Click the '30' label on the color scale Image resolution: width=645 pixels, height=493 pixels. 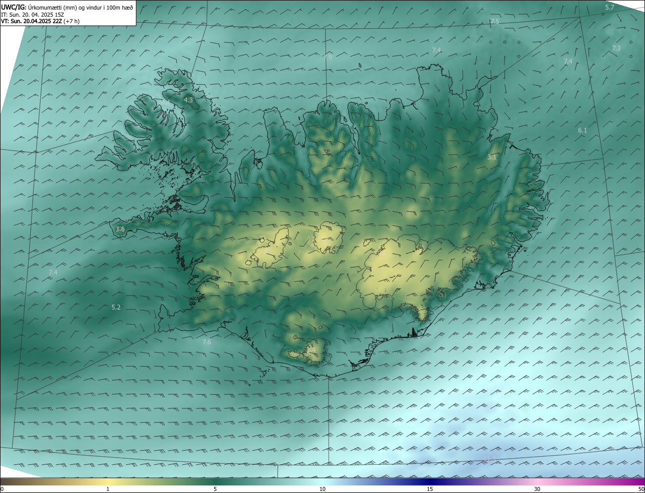tap(537, 489)
